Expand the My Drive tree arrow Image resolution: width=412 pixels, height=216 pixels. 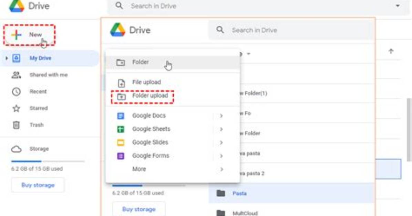pos(7,58)
